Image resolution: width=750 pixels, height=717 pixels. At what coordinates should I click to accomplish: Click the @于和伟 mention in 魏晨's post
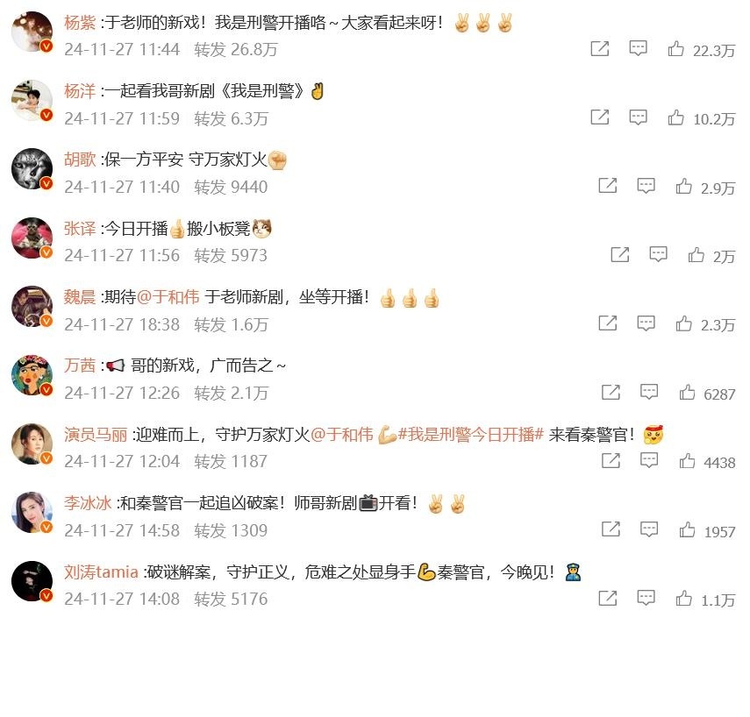point(168,297)
